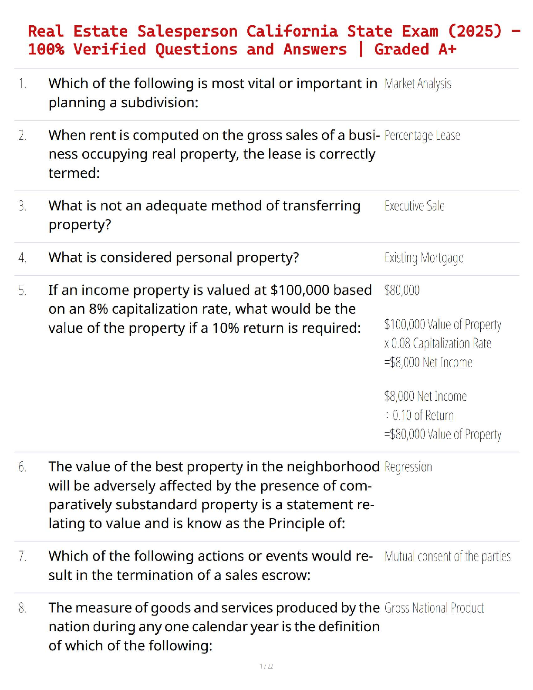Click the "Percentage Lease" answer
This screenshot has width=533, height=690.
422,135
